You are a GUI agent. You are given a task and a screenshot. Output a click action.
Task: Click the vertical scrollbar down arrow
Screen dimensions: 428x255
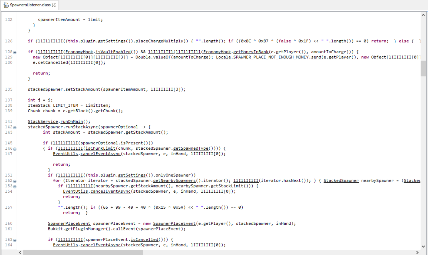coord(423,246)
